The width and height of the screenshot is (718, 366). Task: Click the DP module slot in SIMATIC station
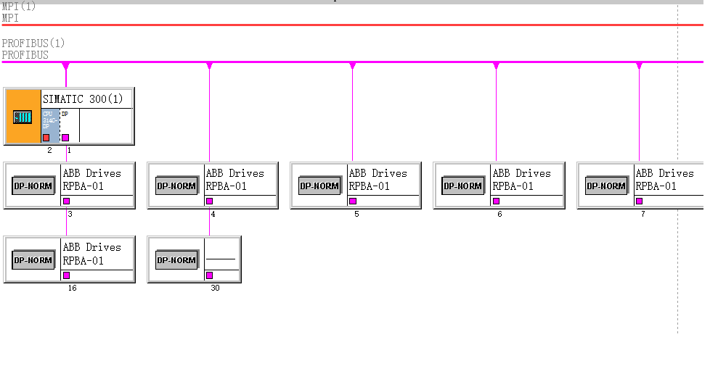pyautogui.click(x=69, y=121)
